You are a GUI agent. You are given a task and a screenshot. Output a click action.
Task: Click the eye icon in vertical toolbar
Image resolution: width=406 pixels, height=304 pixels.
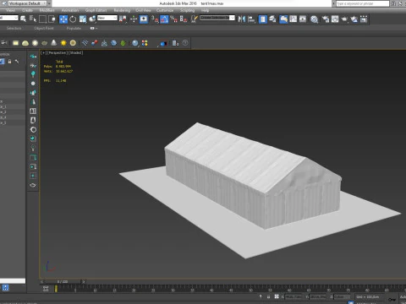[x=33, y=185]
